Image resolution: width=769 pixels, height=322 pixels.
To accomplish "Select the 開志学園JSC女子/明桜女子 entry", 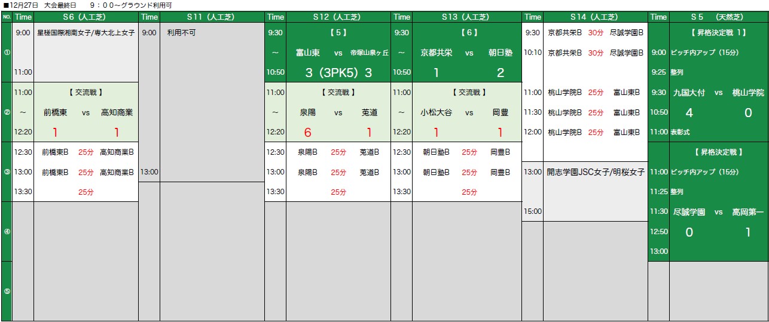I will pyautogui.click(x=596, y=172).
